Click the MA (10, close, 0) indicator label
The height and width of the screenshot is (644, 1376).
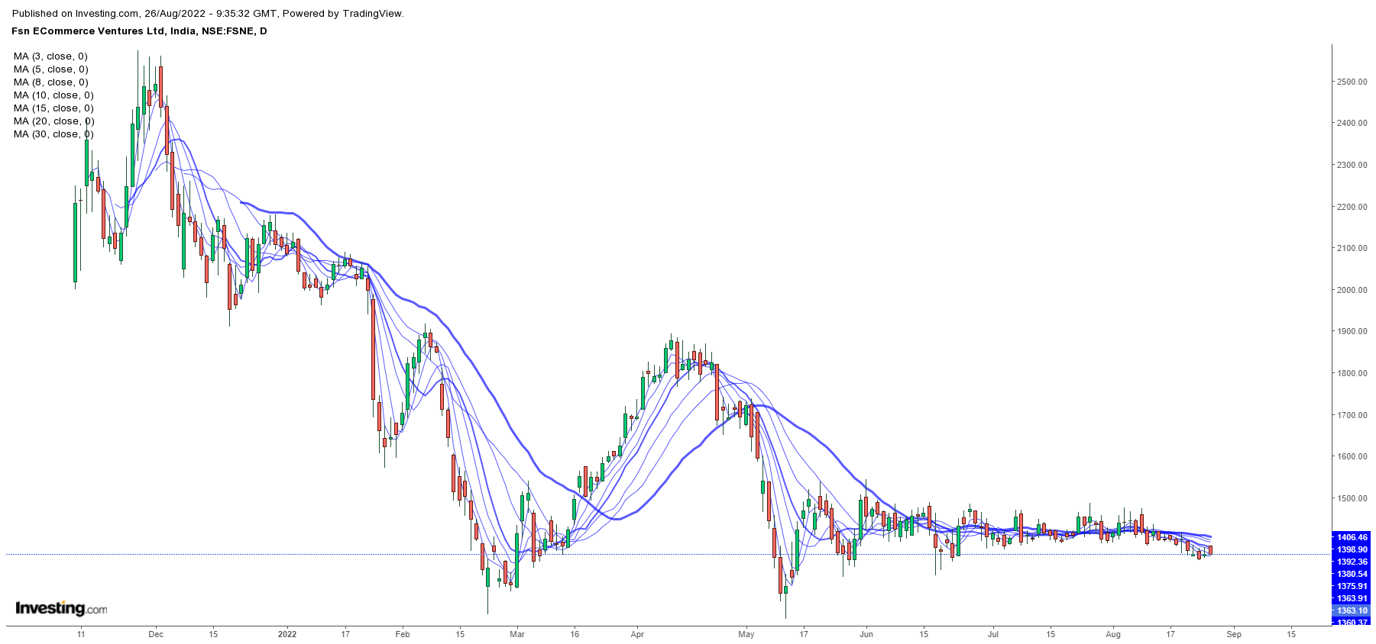click(53, 95)
